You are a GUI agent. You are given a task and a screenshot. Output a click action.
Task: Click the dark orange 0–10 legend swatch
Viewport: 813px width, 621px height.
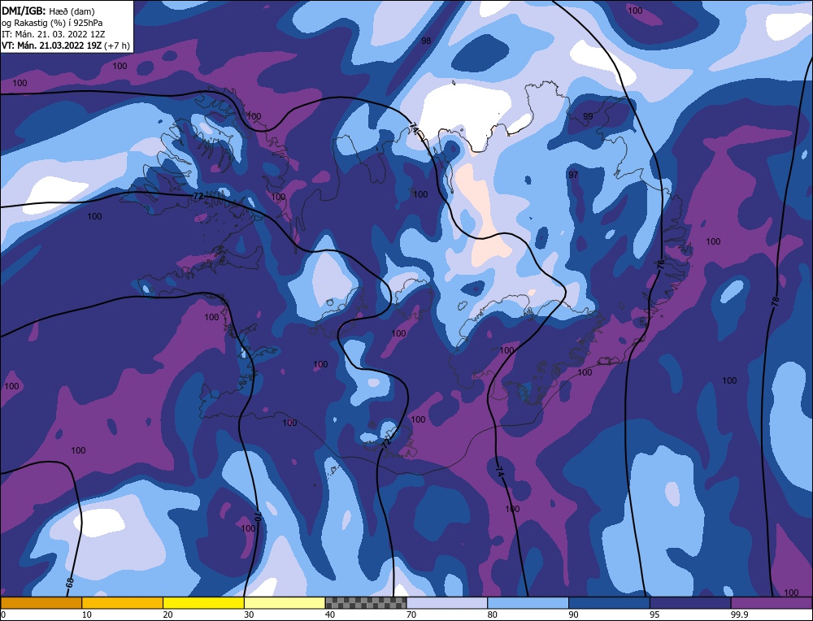pos(41,602)
